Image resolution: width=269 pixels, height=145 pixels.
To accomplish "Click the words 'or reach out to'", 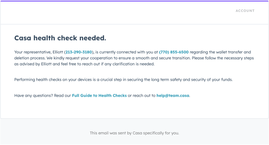I will pos(142,95).
